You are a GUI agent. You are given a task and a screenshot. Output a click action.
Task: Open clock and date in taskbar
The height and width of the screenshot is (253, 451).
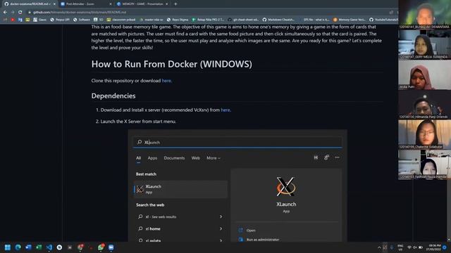click(435, 247)
